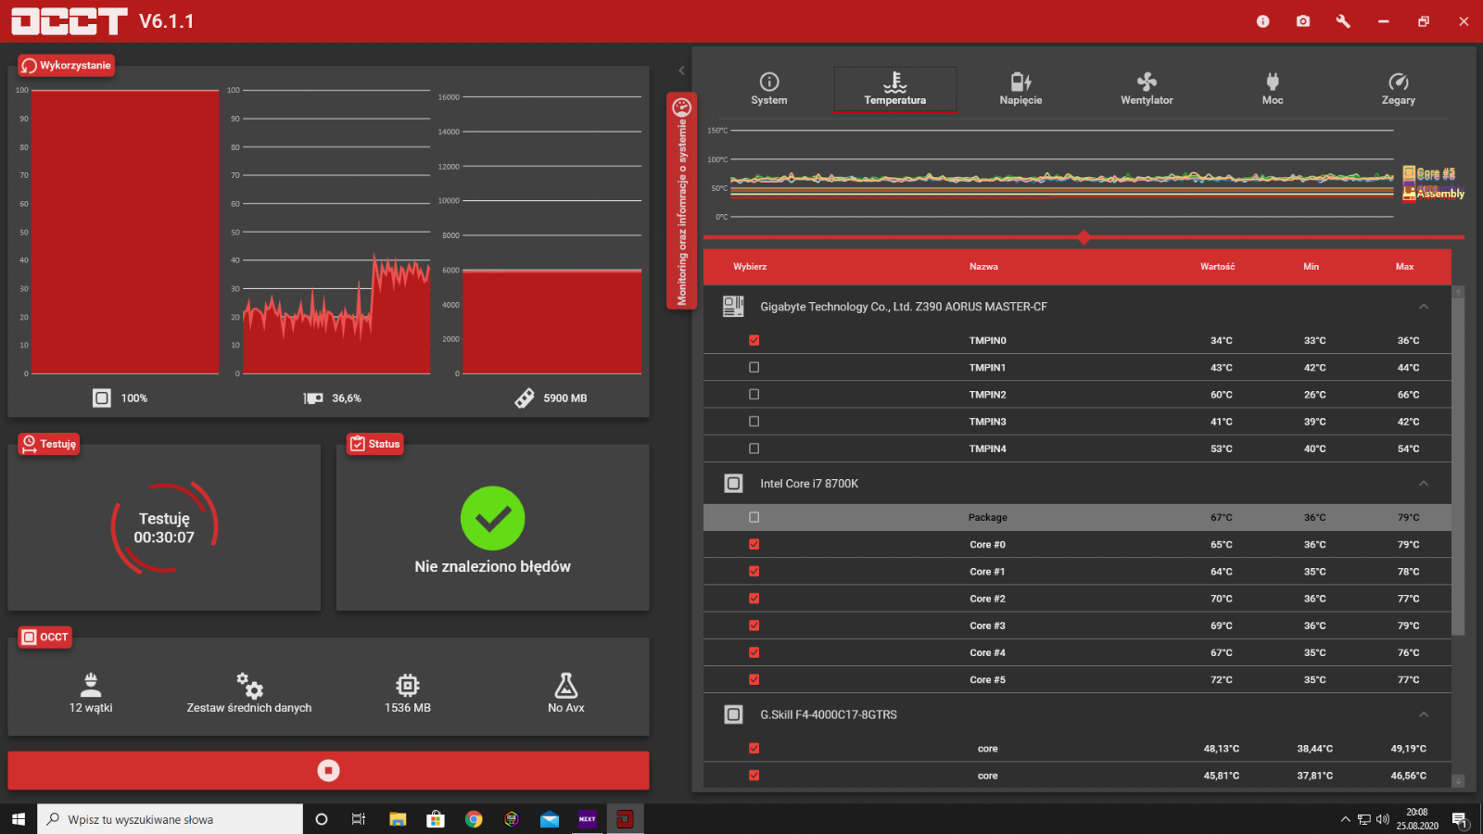Uncheck the Core #0 checkbox
The width and height of the screenshot is (1483, 834).
pos(754,544)
